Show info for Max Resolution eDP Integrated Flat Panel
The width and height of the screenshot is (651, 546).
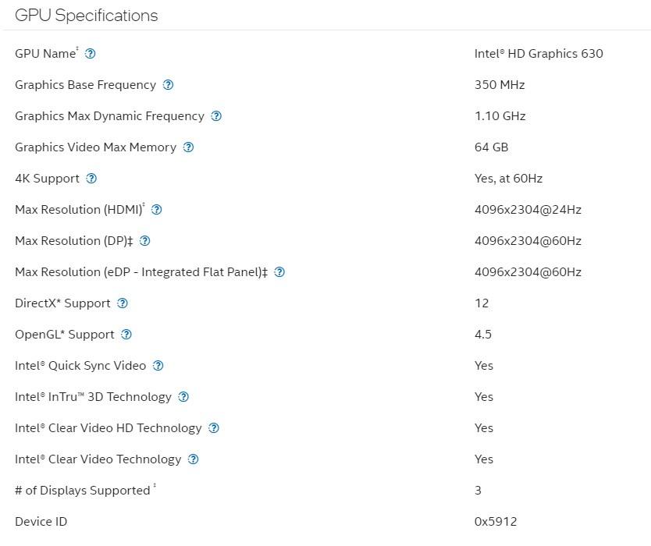pos(279,272)
